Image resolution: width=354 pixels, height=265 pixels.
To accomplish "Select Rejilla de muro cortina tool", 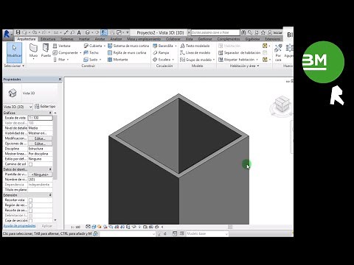I will point(127,52).
